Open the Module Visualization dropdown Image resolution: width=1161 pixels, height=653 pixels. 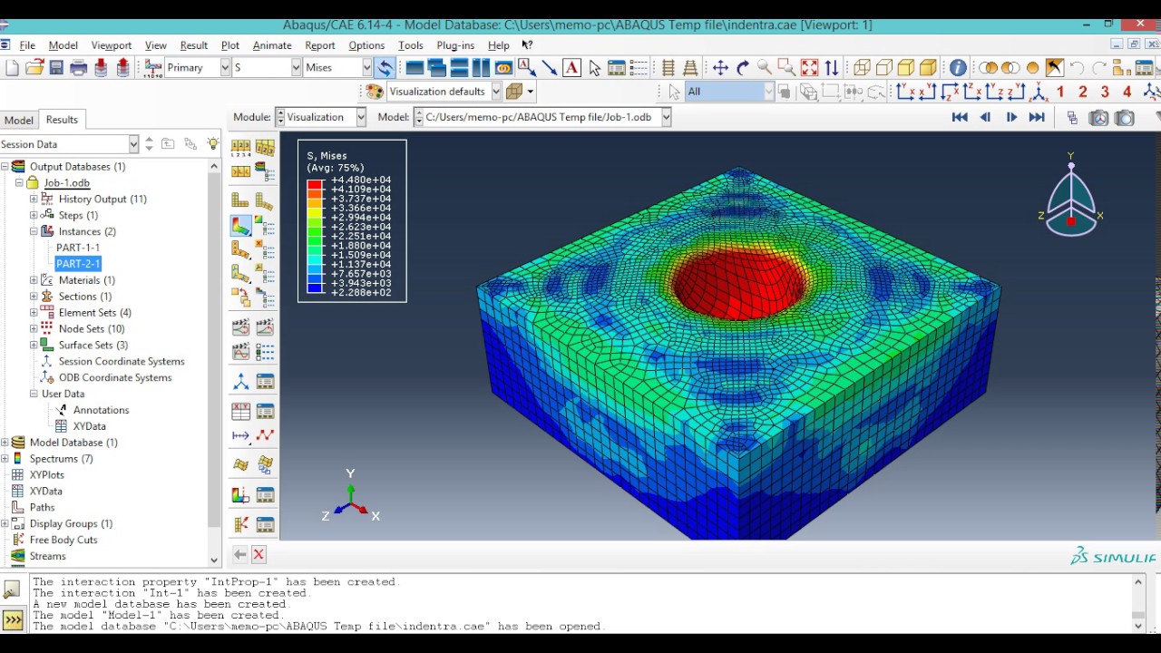(x=360, y=117)
